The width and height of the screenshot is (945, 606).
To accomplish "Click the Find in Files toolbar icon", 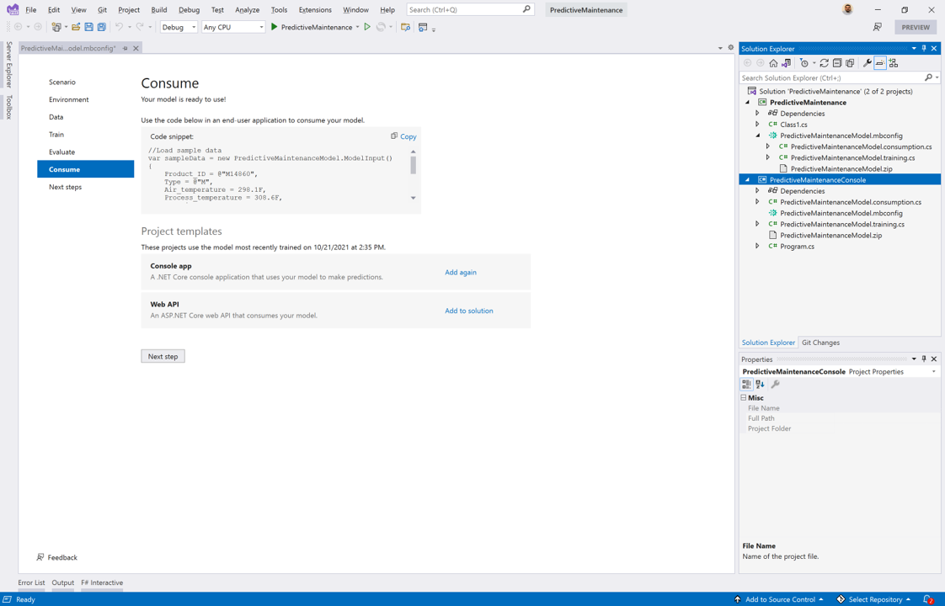I will [x=406, y=27].
